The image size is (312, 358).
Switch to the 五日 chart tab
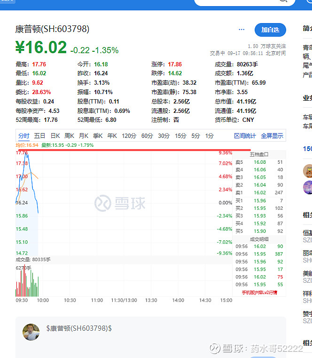click(39, 136)
